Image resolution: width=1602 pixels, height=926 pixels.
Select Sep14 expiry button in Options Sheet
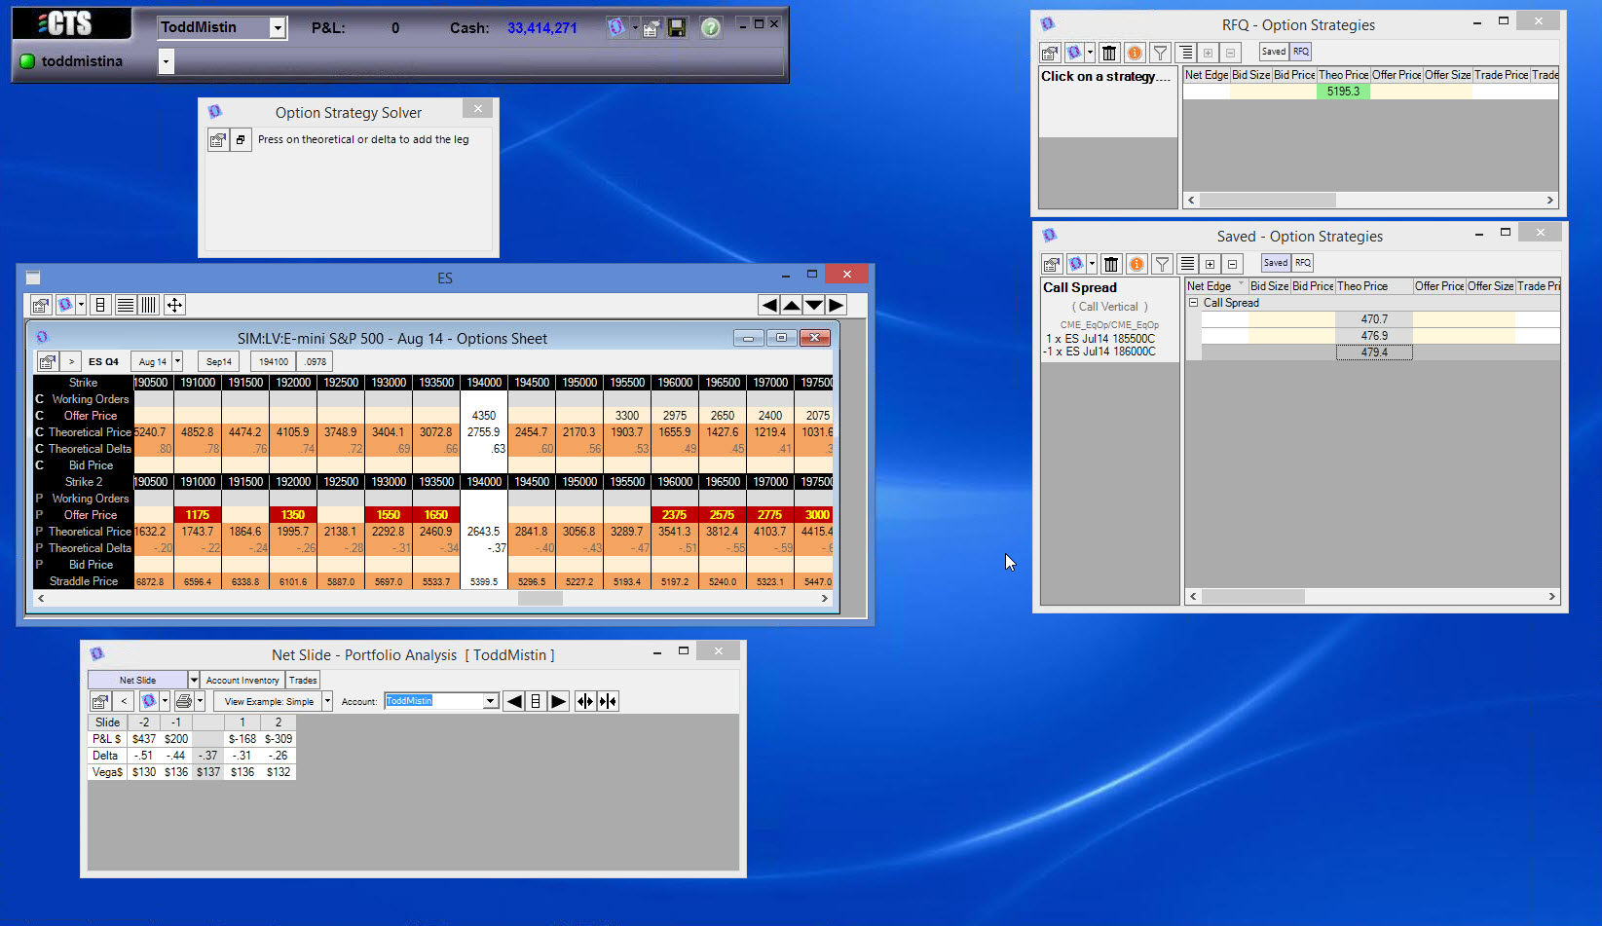point(219,361)
